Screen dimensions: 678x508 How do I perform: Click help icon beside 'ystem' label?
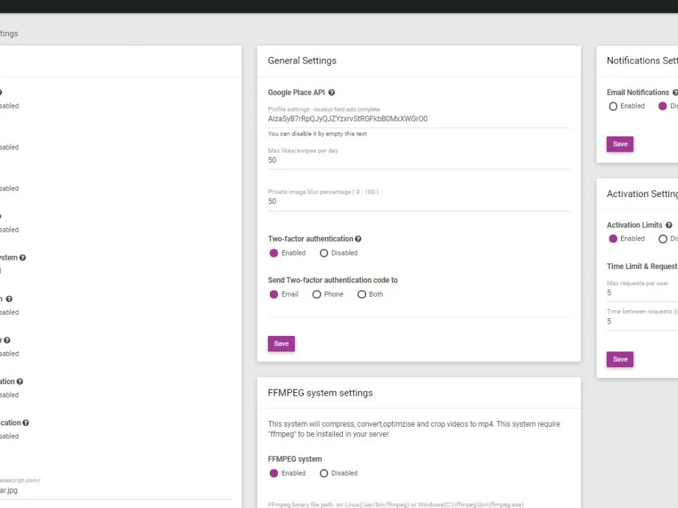coord(22,258)
